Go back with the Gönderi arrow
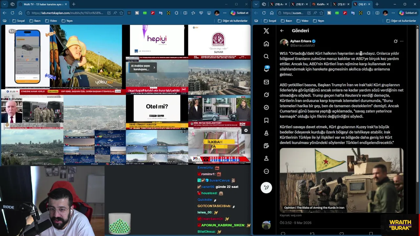 282,30
